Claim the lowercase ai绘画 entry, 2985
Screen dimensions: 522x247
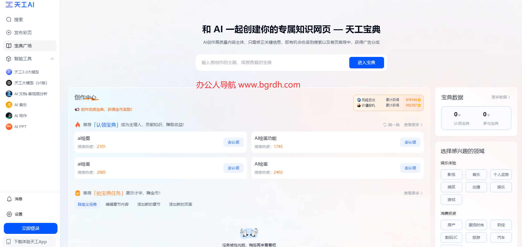pos(233,168)
